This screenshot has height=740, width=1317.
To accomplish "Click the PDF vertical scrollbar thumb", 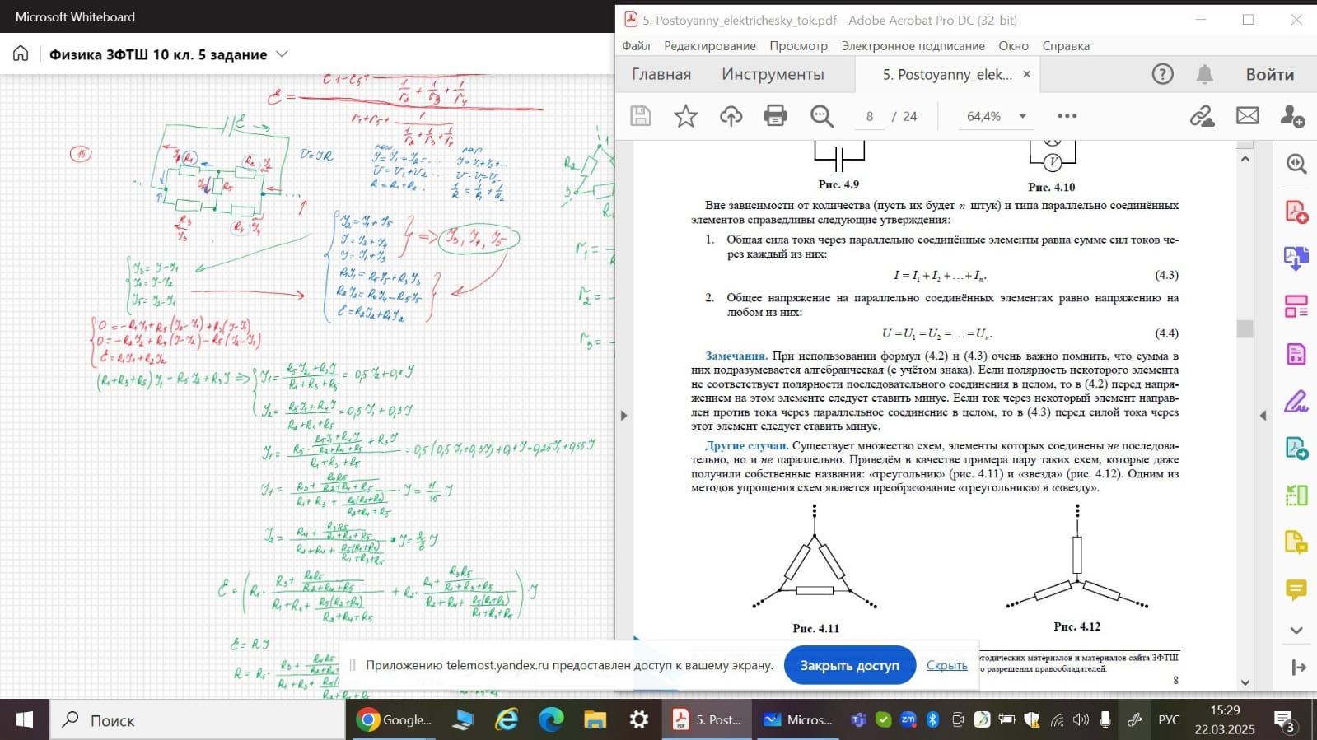I will (1245, 328).
